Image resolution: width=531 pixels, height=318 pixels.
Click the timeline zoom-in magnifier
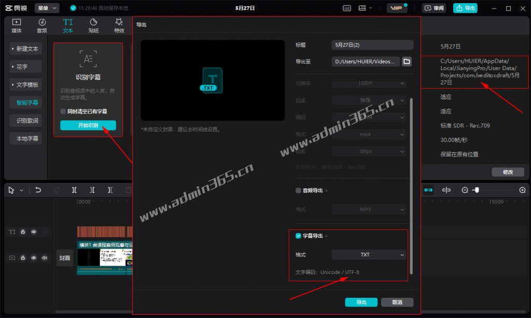[x=523, y=190]
